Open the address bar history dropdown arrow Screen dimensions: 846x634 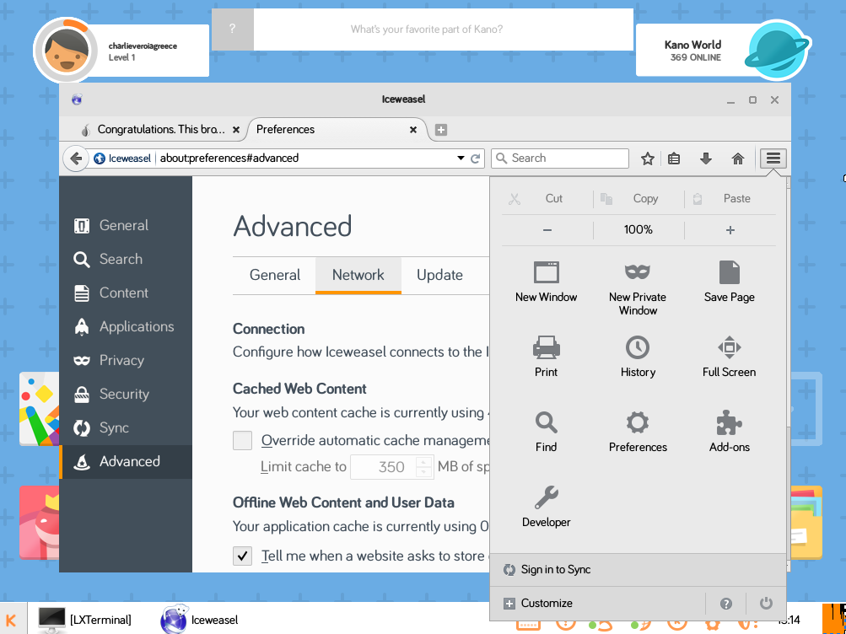point(461,158)
